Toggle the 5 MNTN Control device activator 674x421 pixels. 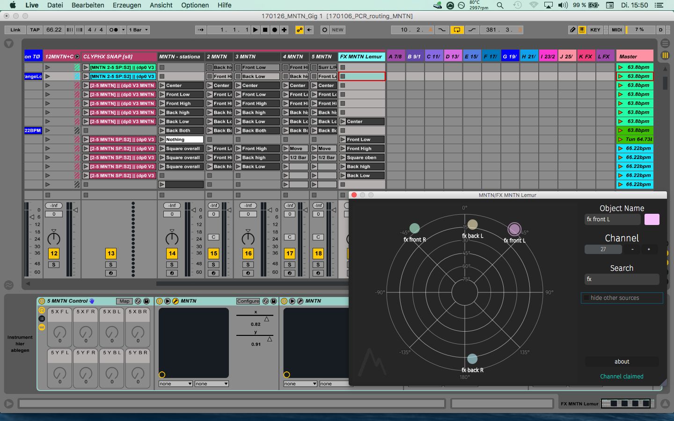pyautogui.click(x=42, y=301)
